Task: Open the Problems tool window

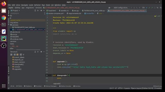Action: point(28,86)
